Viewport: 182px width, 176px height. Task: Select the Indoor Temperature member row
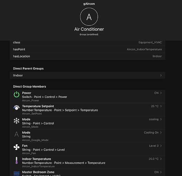pos(87,162)
